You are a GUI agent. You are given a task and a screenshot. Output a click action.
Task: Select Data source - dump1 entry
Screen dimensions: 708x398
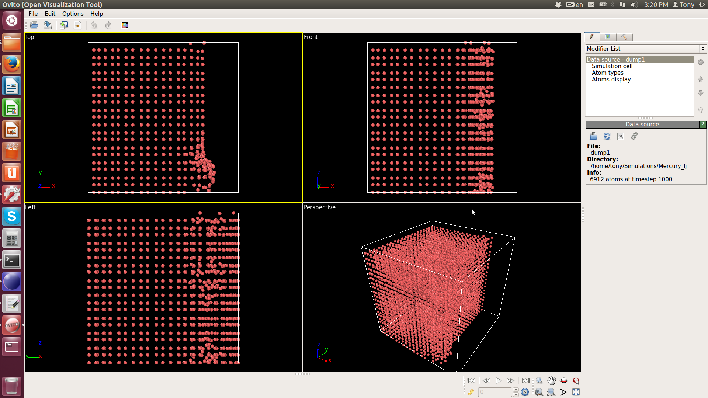(639, 59)
